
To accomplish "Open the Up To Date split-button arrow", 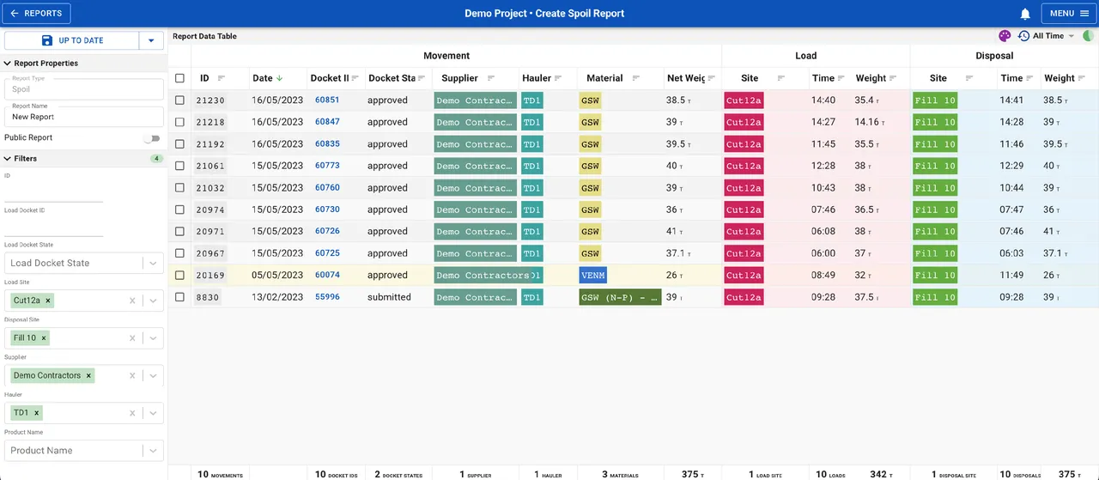I will [x=151, y=40].
